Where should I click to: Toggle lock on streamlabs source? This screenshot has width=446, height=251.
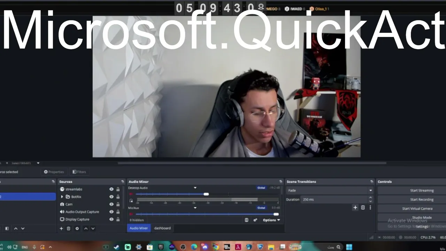118,189
